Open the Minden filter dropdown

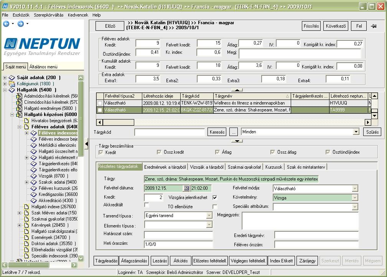click(x=356, y=132)
